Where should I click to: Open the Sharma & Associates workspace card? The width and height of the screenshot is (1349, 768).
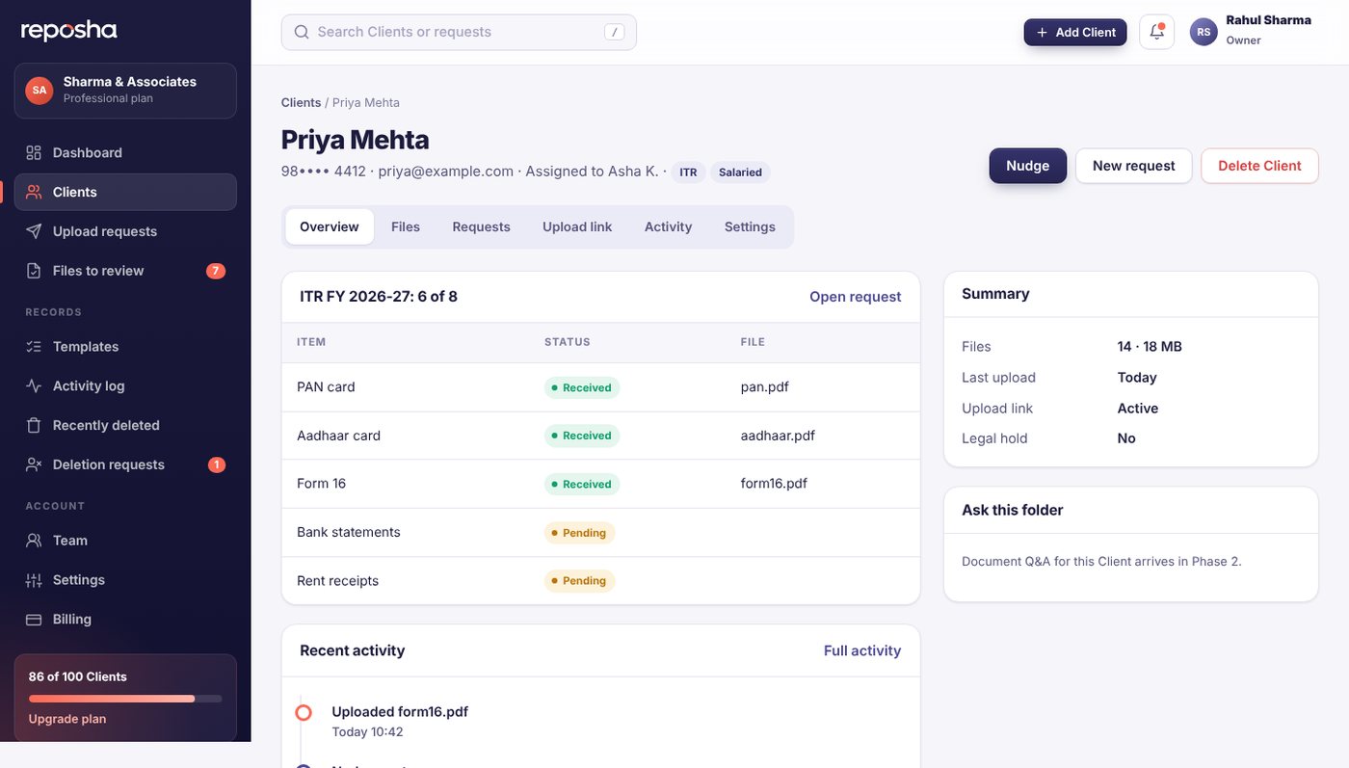(125, 91)
